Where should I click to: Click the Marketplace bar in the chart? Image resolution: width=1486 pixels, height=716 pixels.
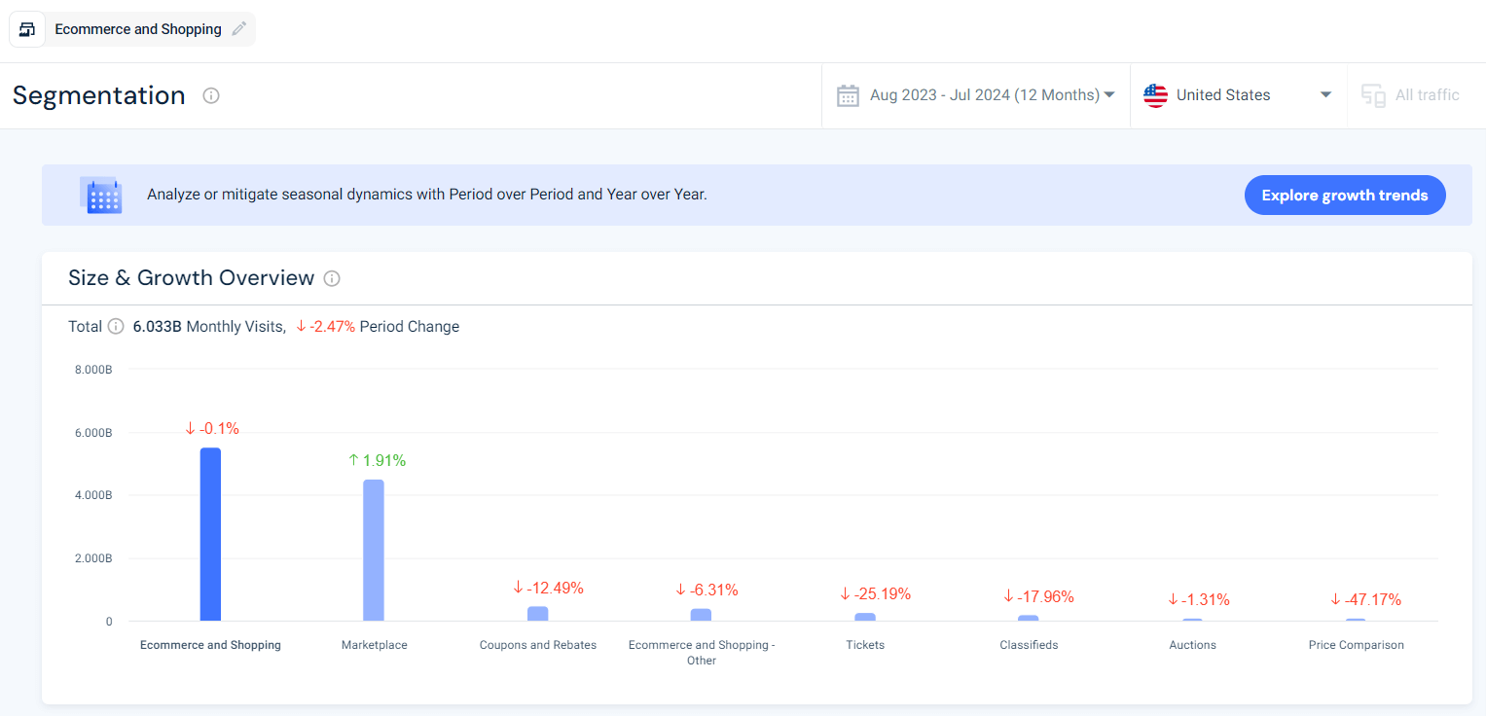tap(374, 550)
